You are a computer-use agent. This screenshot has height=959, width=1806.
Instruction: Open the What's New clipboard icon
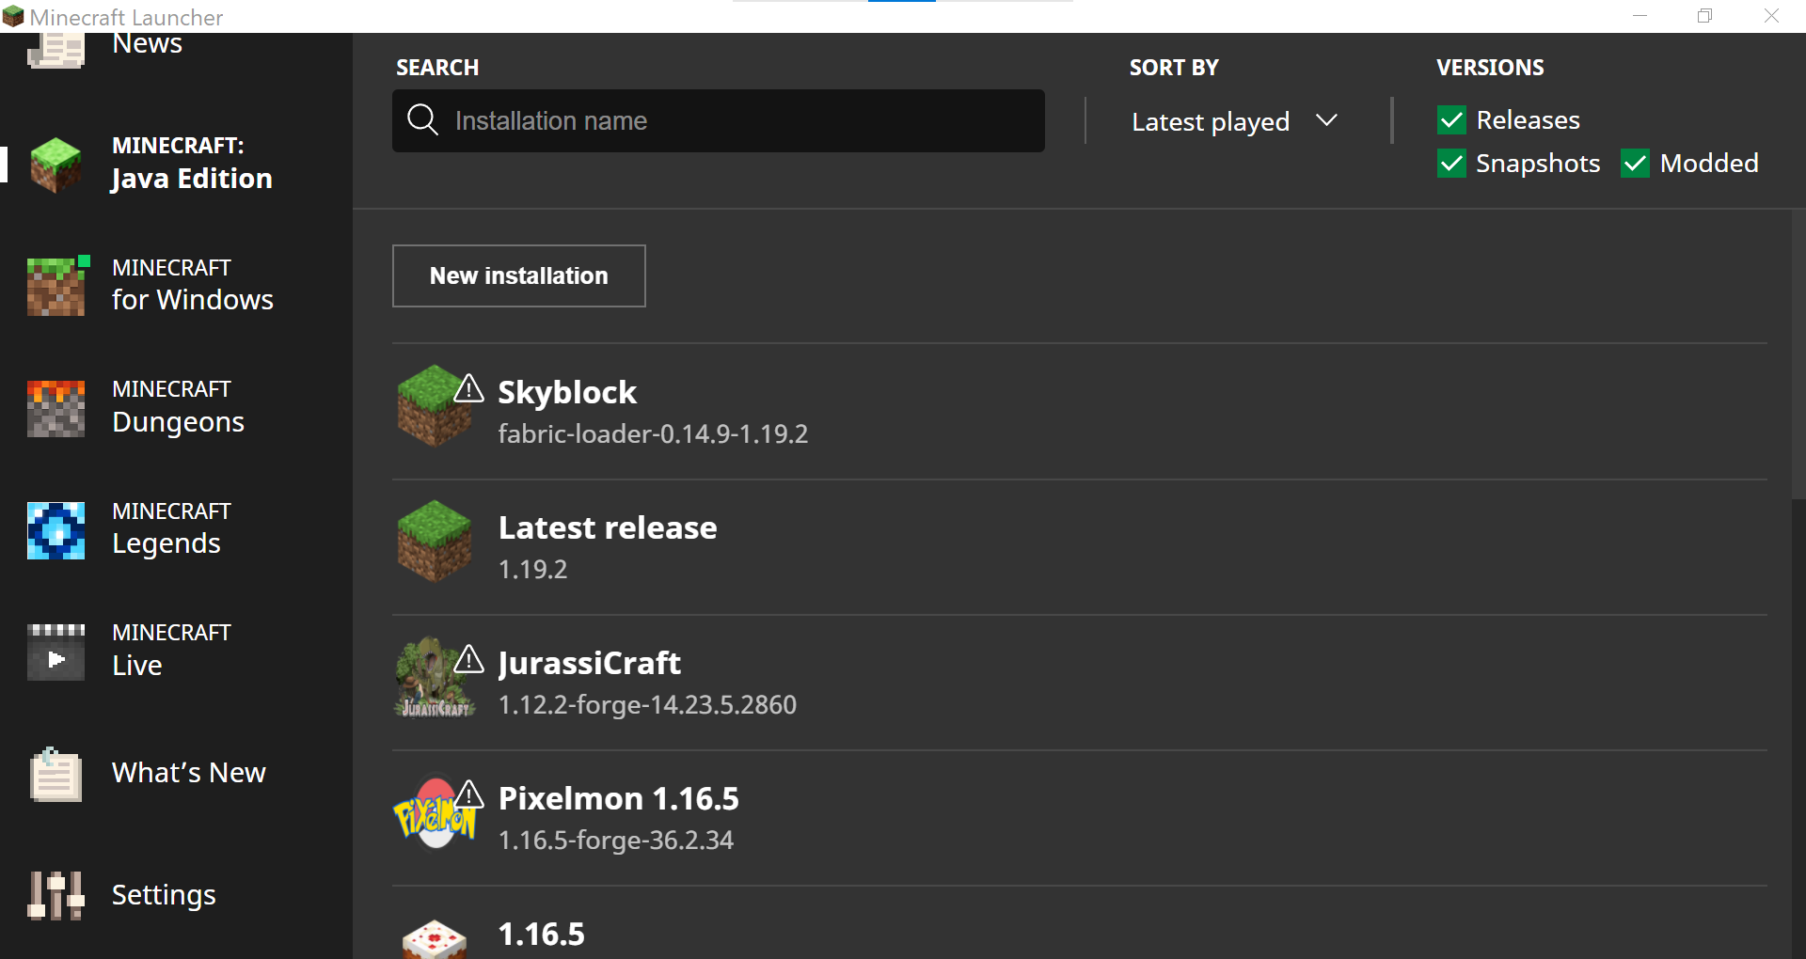[x=55, y=774]
